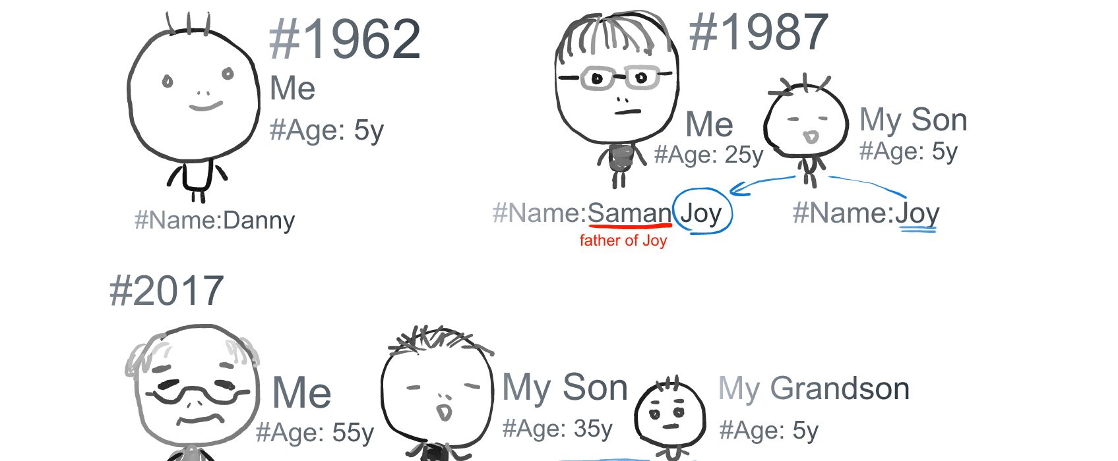Click the "#Name:Danny" label
Image resolution: width=1118 pixels, height=461 pixels.
[x=214, y=221]
